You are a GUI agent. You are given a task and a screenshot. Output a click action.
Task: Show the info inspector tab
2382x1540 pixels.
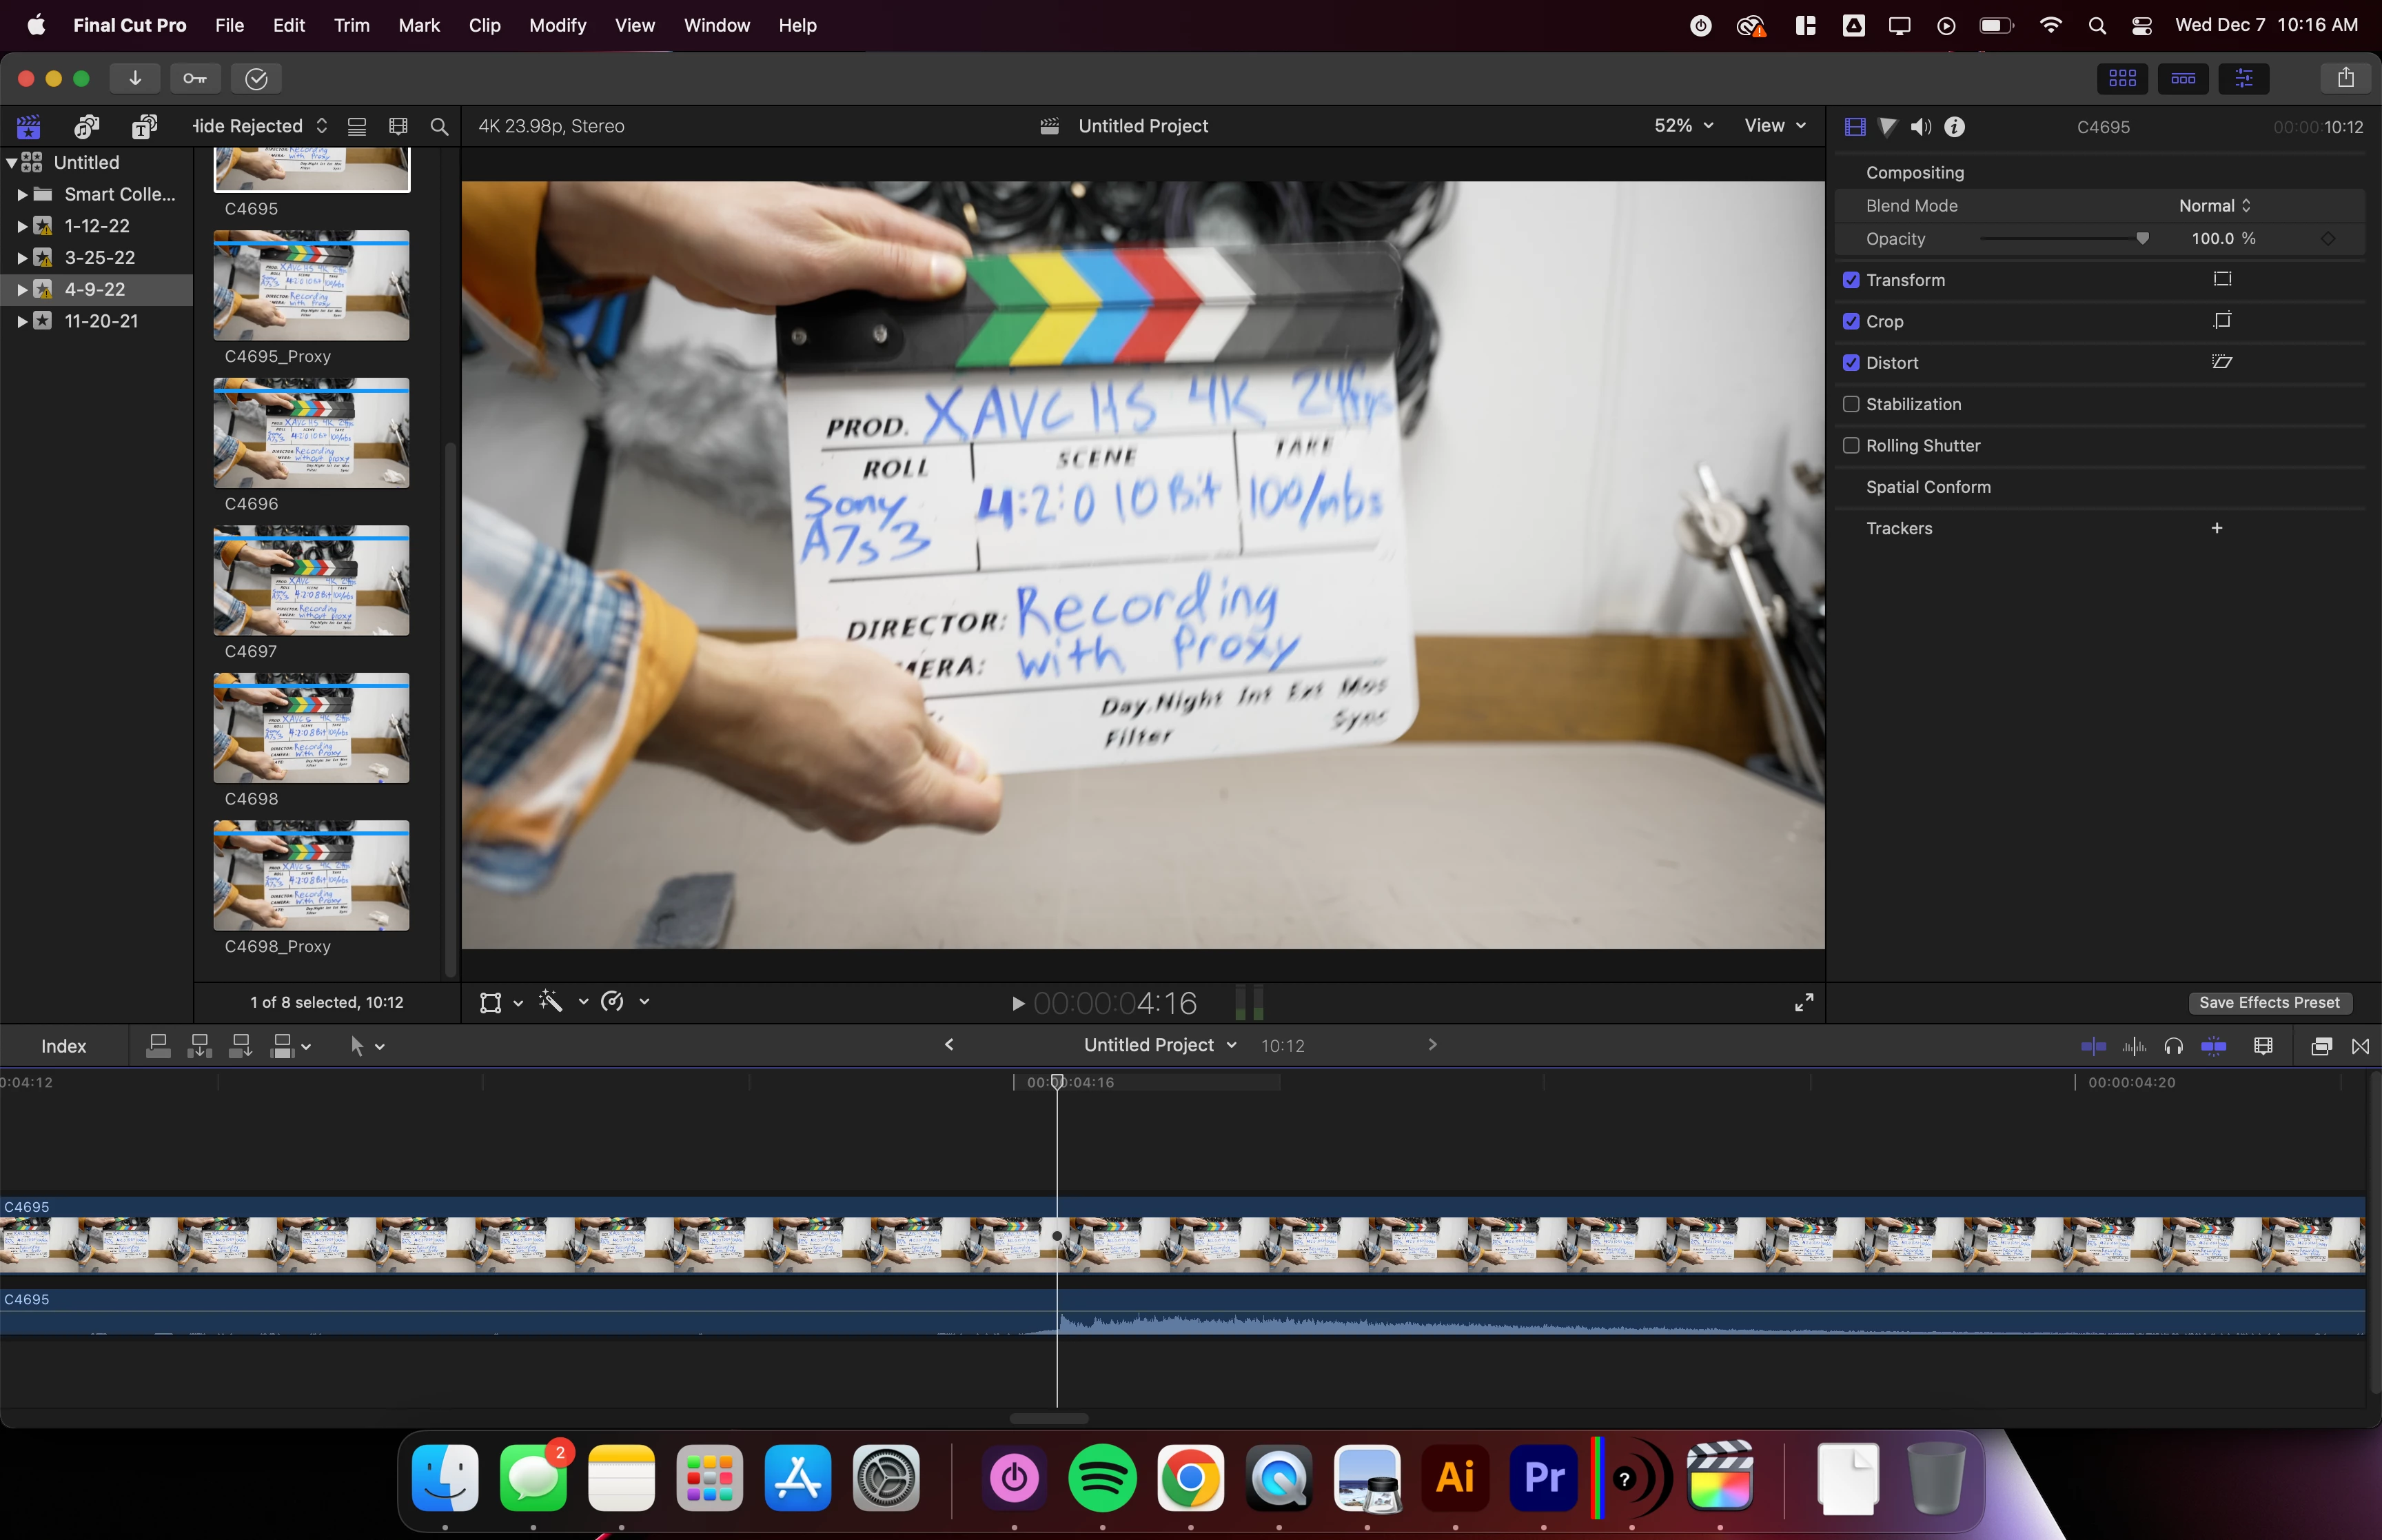(x=1954, y=127)
